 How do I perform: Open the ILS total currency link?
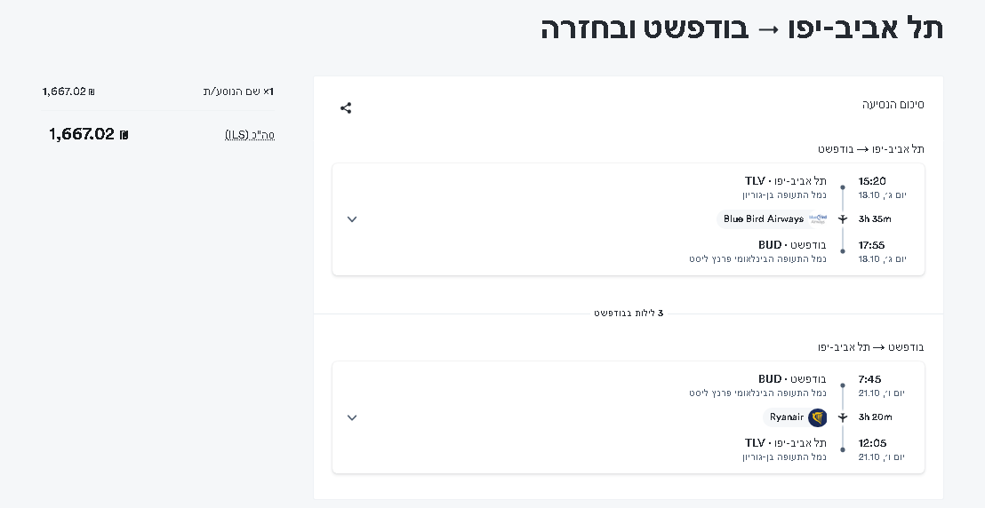(x=250, y=135)
